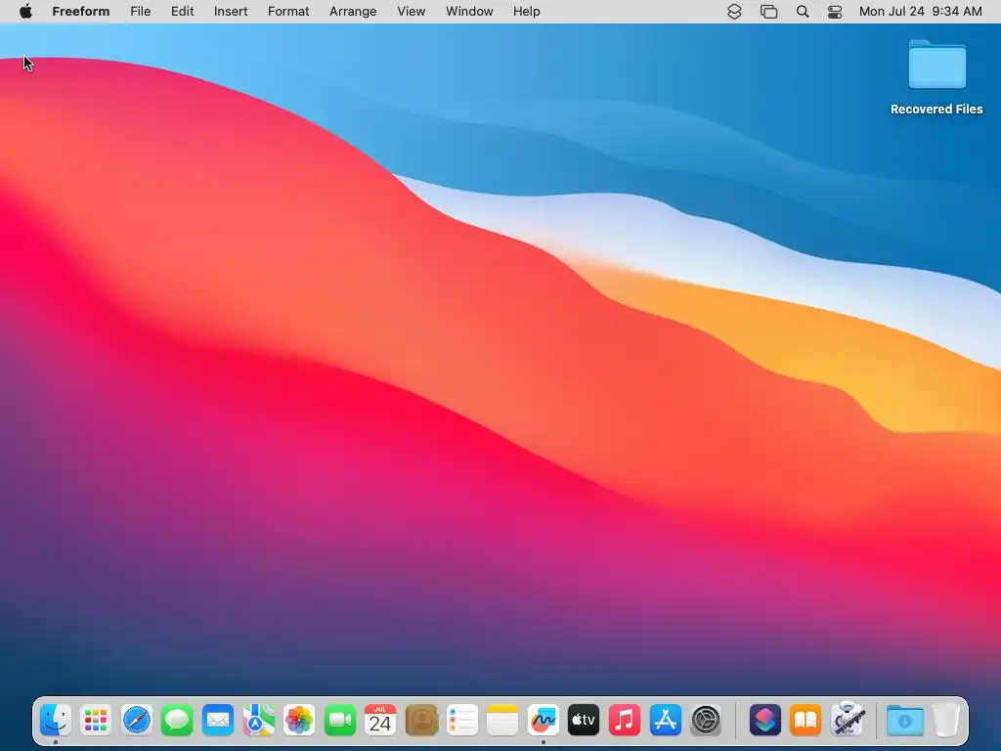Image resolution: width=1001 pixels, height=751 pixels.
Task: Open the Freeform application menu
Action: (x=81, y=12)
